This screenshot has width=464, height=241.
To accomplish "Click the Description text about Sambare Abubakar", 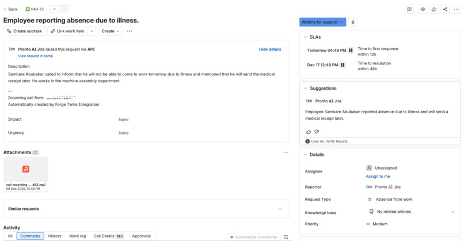I will point(142,78).
